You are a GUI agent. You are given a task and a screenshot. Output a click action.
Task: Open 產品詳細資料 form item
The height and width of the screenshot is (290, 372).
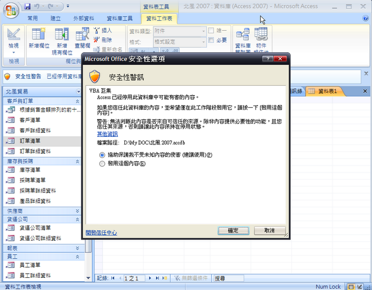[42, 201]
